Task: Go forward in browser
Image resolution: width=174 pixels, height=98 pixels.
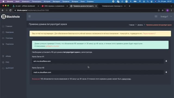Action: click(7, 10)
